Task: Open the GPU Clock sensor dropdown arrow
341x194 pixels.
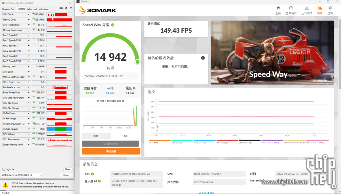Action: coord(29,14)
